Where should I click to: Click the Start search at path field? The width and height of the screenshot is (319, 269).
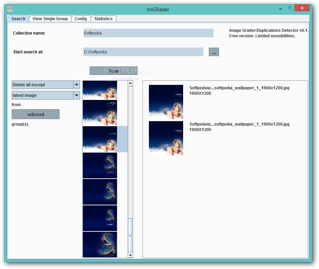pyautogui.click(x=143, y=52)
